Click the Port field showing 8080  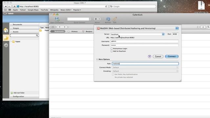[175, 34]
